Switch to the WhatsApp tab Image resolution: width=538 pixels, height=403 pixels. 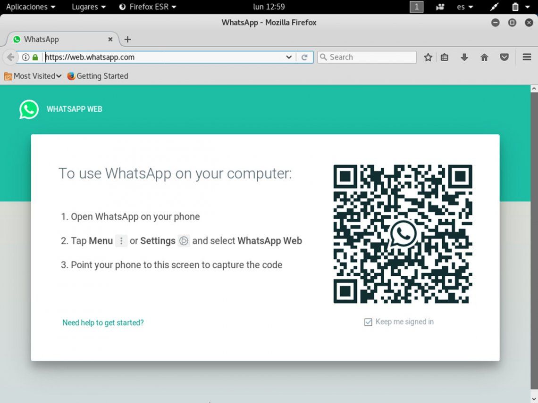tap(63, 40)
